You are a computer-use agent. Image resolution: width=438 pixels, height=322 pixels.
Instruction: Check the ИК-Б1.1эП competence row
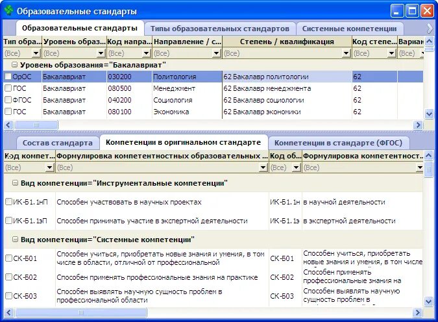pos(9,221)
